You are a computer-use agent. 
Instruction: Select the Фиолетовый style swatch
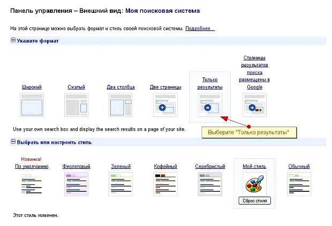pos(76,183)
